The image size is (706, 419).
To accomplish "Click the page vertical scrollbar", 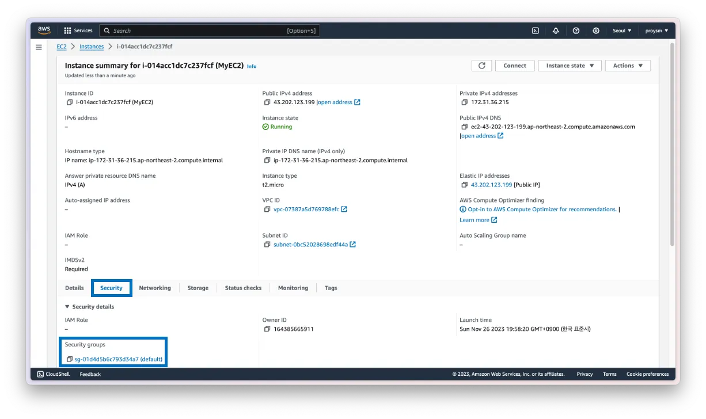I will click(x=672, y=144).
